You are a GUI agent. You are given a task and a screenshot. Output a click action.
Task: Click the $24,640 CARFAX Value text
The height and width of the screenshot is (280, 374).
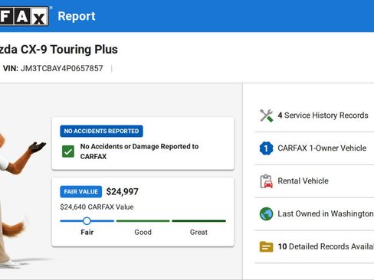tap(97, 207)
